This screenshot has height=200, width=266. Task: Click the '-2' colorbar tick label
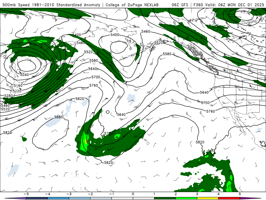click(90, 194)
